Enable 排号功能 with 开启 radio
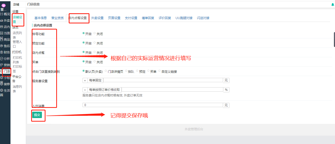The height and width of the screenshot is (144, 335). click(84, 33)
